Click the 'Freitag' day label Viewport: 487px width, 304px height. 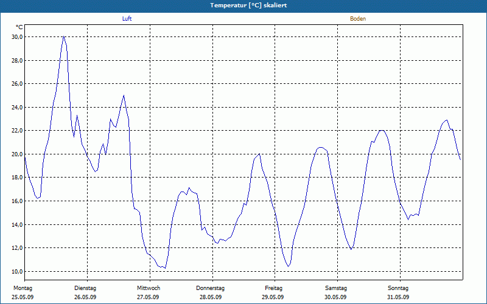[273, 288]
